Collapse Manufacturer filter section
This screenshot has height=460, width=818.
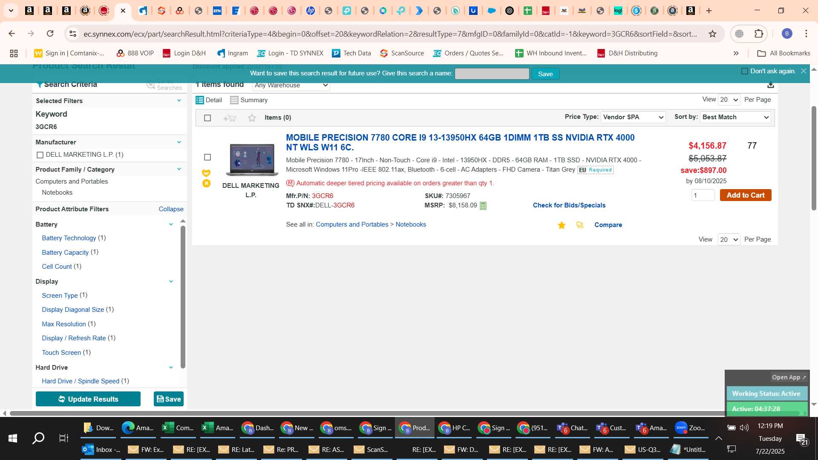[x=179, y=142]
